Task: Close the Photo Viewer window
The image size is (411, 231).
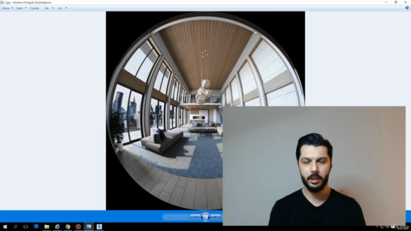Action: pyautogui.click(x=405, y=2)
